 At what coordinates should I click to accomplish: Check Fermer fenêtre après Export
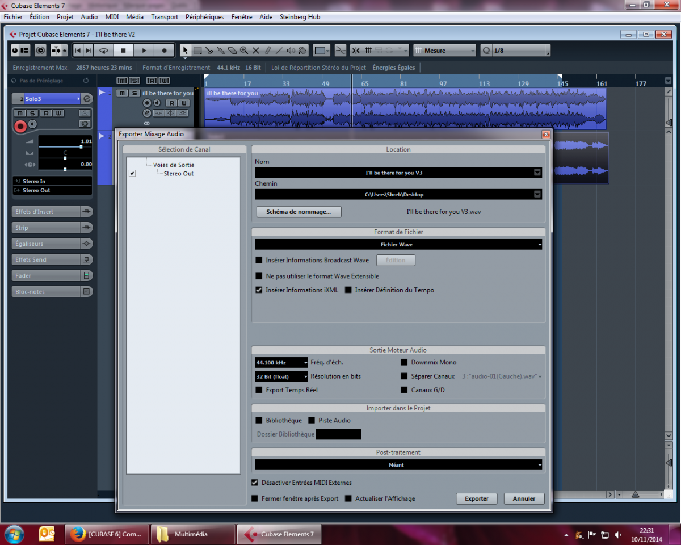click(254, 498)
